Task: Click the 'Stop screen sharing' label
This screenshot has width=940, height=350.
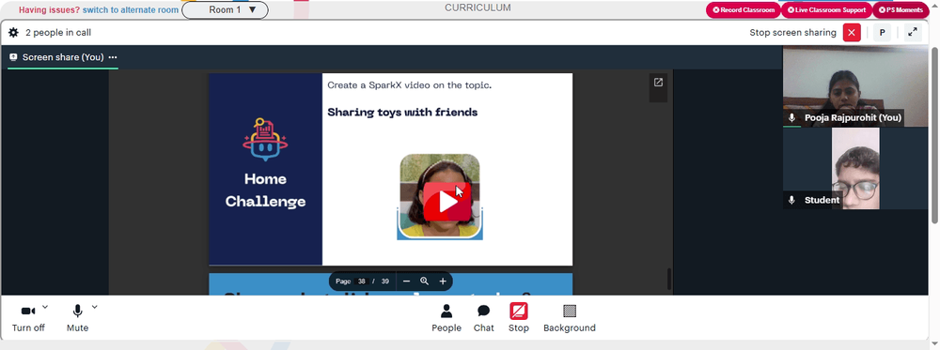Action: pos(792,32)
